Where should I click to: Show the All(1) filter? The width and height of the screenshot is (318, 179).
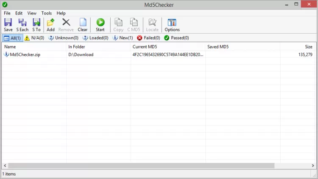(13, 38)
